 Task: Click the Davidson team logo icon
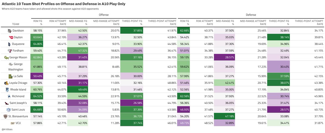click(x=10, y=31)
